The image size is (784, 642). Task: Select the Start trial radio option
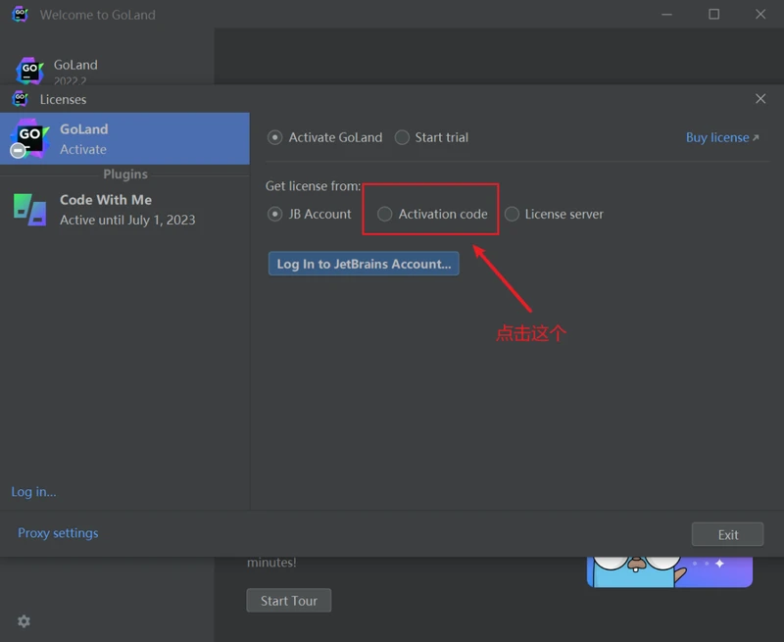coord(402,137)
